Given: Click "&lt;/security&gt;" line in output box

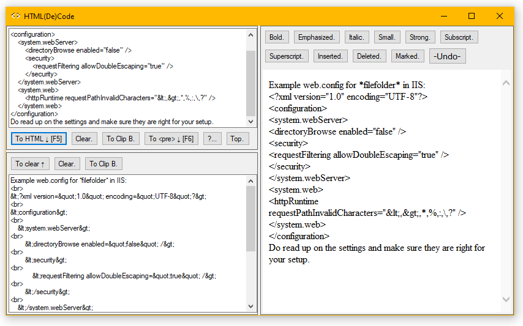Looking at the screenshot, I should pos(47,292).
